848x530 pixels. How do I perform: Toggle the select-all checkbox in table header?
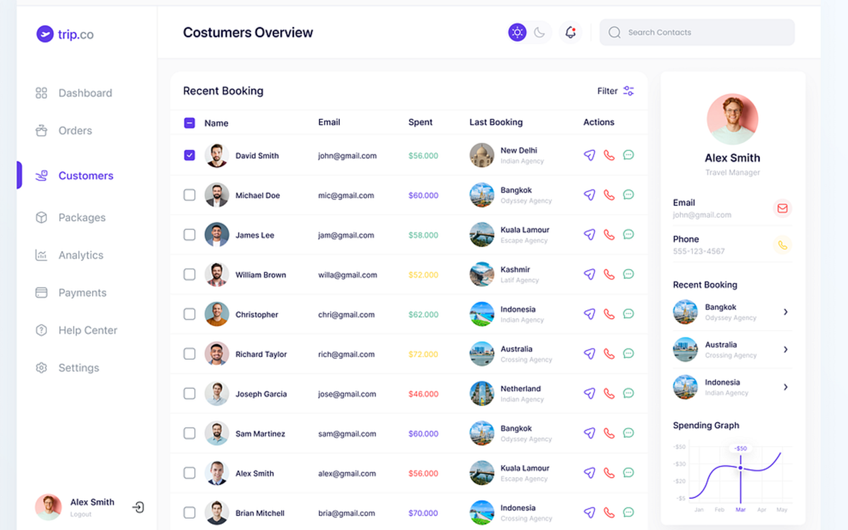pyautogui.click(x=189, y=123)
